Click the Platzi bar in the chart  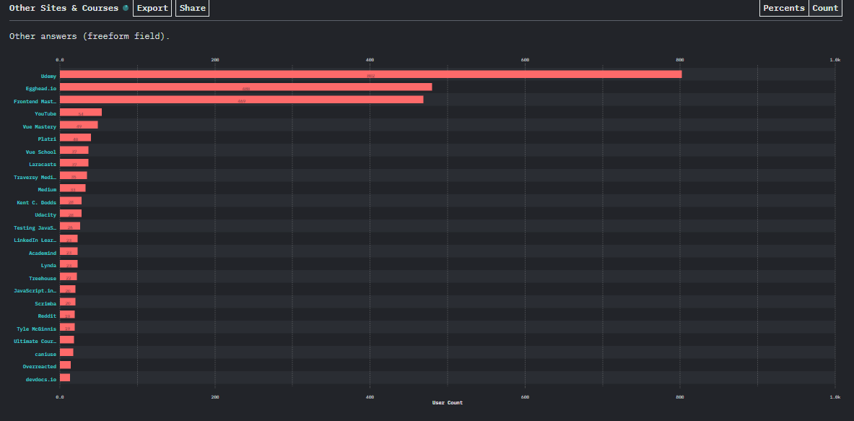75,137
